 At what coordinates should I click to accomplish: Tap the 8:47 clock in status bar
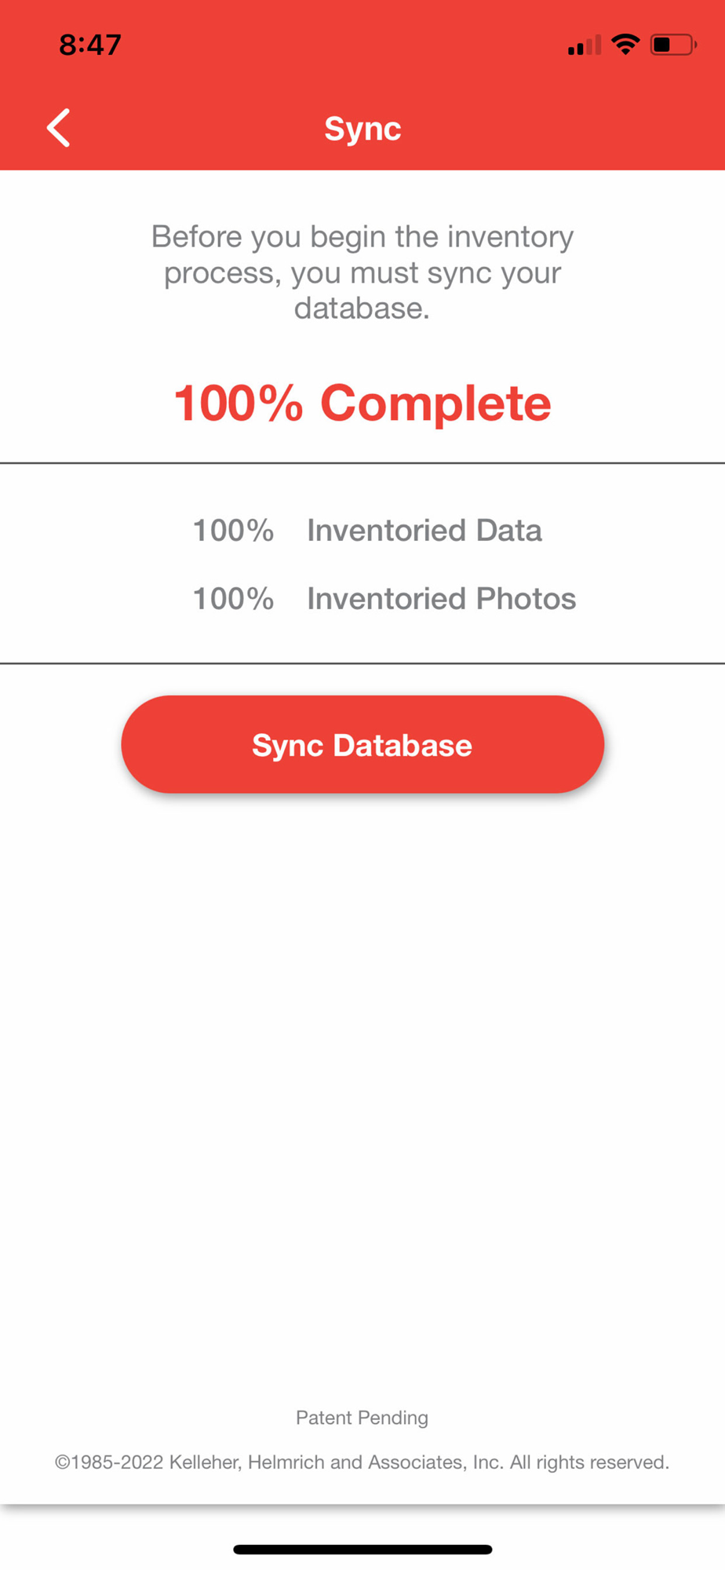click(x=90, y=45)
